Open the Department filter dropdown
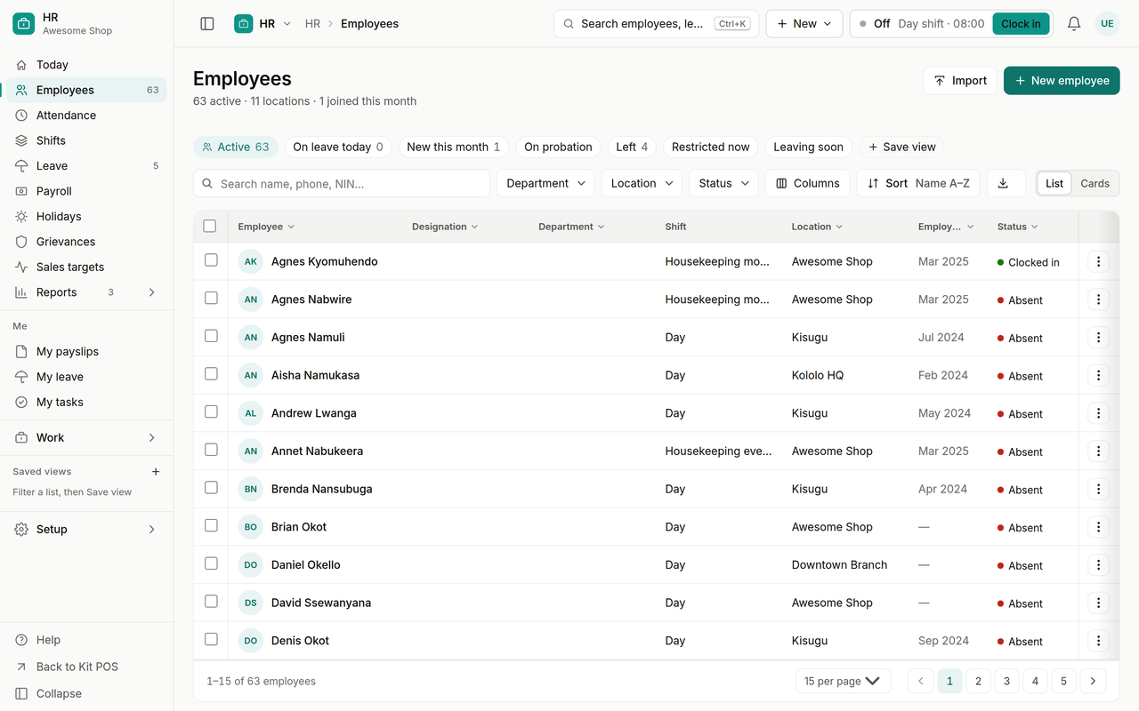This screenshot has height=711, width=1139. tap(545, 183)
